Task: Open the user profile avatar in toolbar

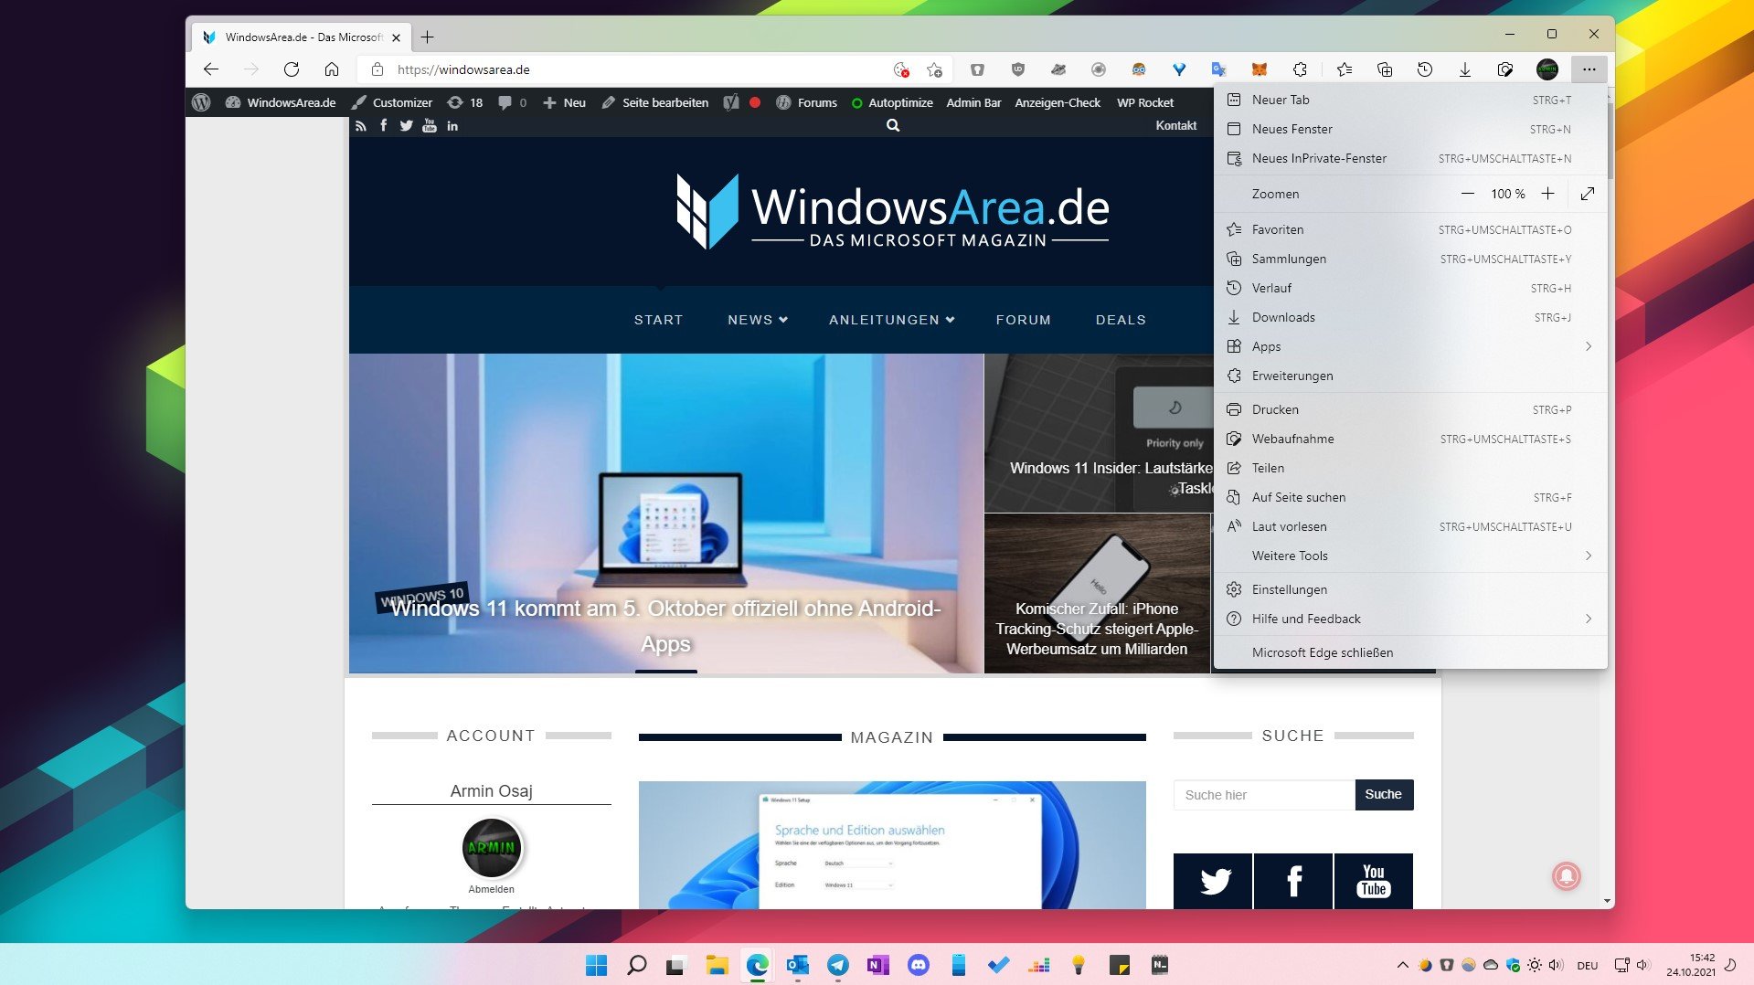Action: [1547, 69]
